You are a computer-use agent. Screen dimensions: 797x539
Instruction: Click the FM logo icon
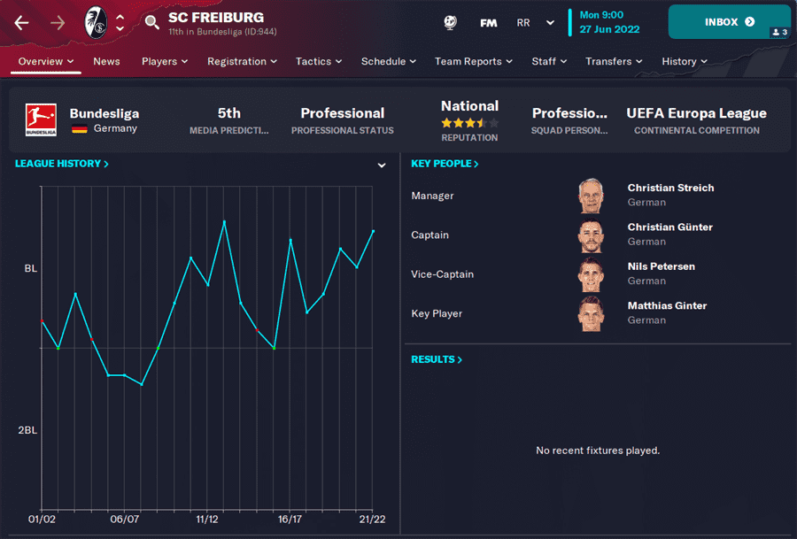[488, 23]
